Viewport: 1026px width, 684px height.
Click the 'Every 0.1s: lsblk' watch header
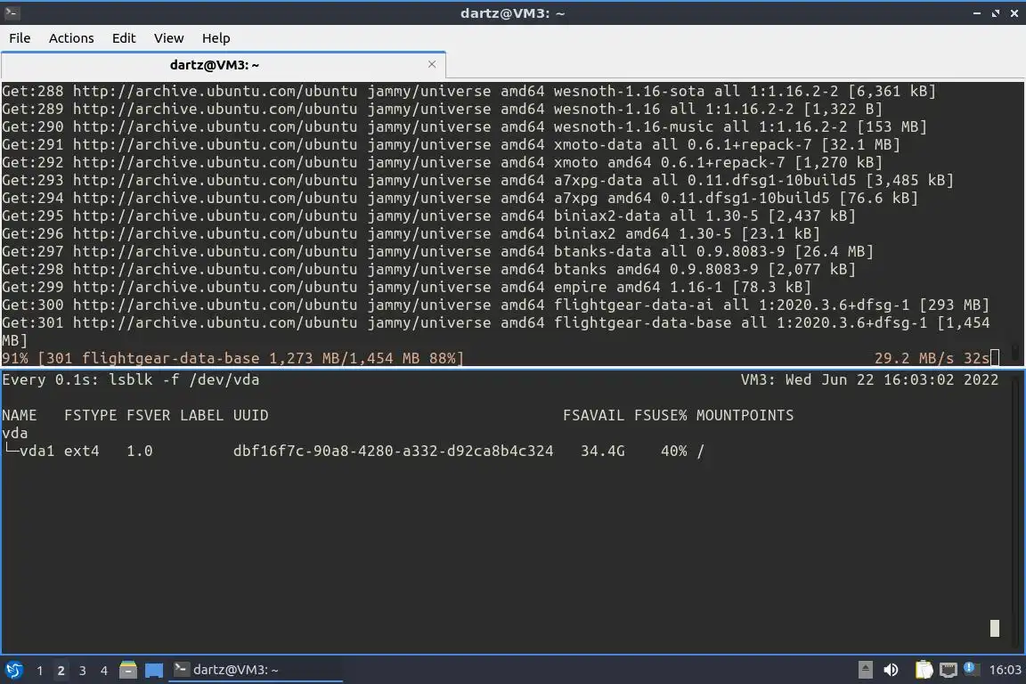(131, 379)
